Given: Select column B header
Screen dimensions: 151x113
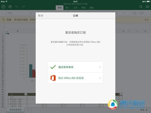Looking at the screenshot, I should (x=18, y=31).
